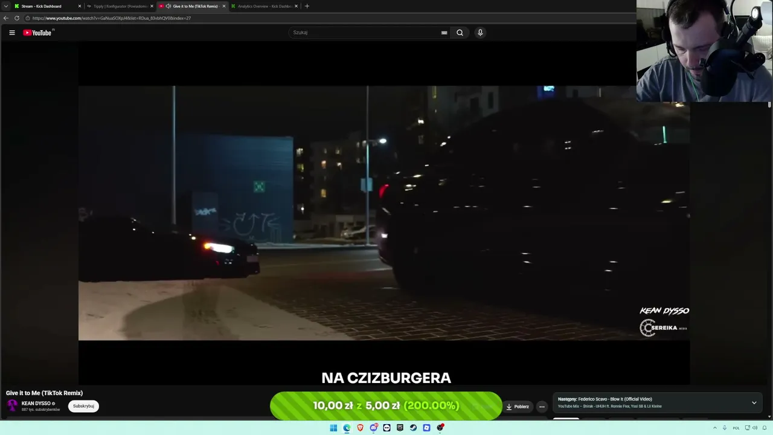Close the Analytics Overview tab
This screenshot has height=435, width=773.
tap(296, 6)
